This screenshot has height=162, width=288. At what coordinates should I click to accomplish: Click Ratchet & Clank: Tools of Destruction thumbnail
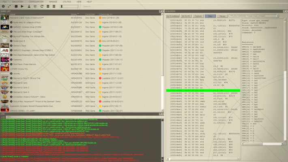tap(4, 18)
